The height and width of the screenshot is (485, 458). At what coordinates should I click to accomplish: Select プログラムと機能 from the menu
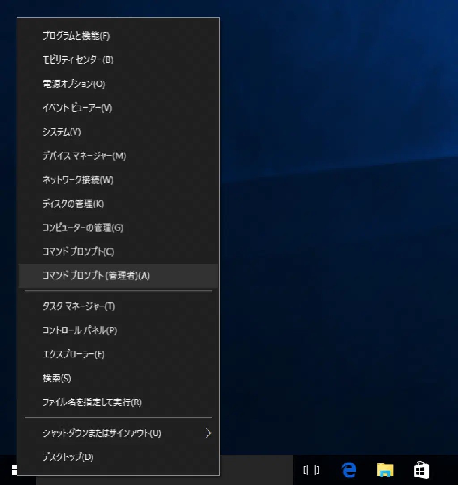[x=76, y=36]
